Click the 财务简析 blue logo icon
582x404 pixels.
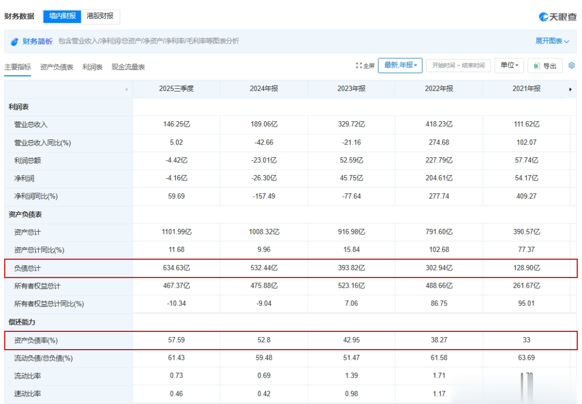coord(15,41)
